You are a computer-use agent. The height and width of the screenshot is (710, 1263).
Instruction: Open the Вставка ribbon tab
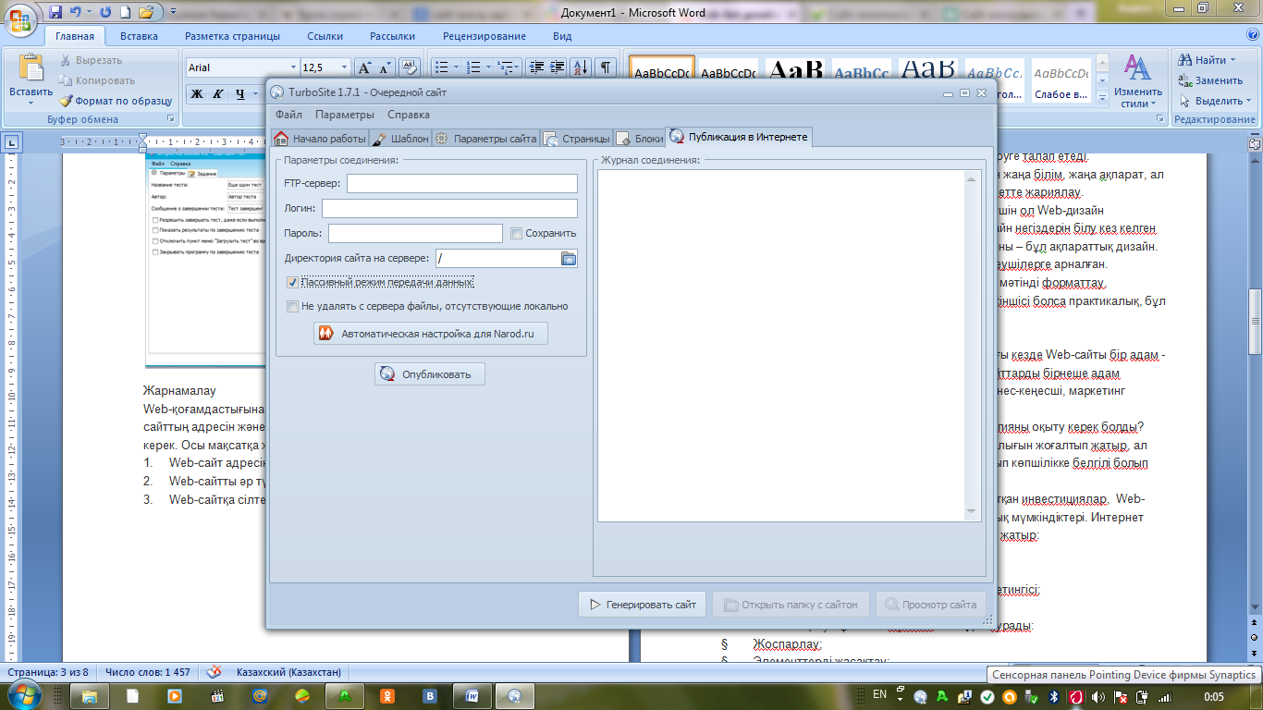coord(139,36)
